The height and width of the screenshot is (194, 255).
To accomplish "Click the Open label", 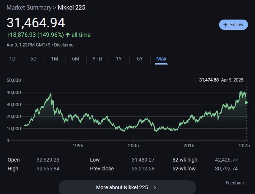I will [14, 160].
